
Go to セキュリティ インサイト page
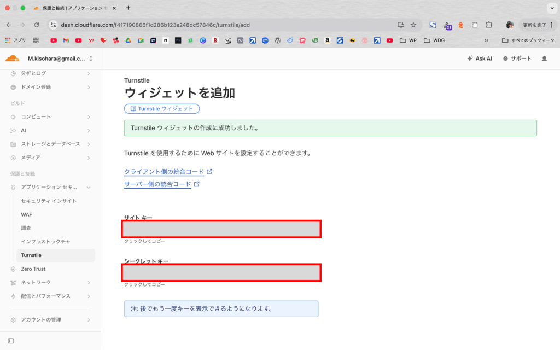tap(49, 201)
